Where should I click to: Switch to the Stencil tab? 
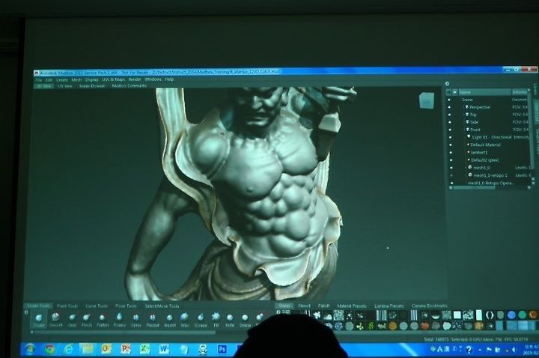[x=304, y=306]
